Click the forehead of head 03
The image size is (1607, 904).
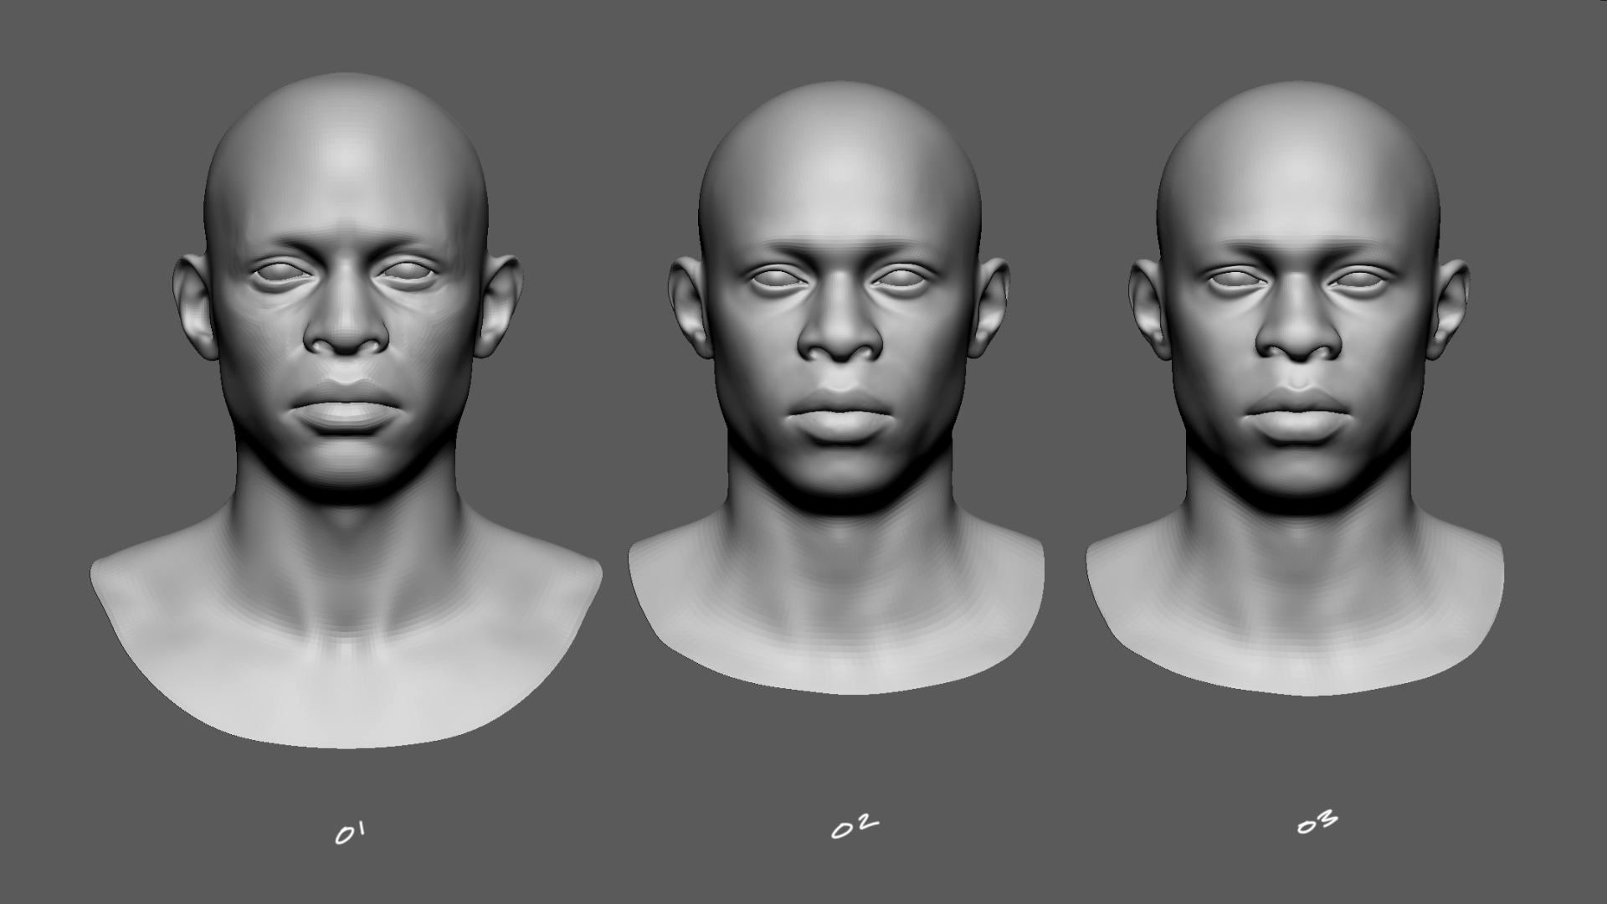point(1298,193)
